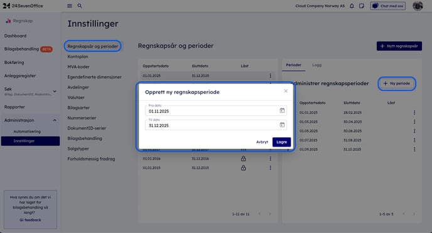Click Avbryt to cancel the dialog

pos(262,142)
